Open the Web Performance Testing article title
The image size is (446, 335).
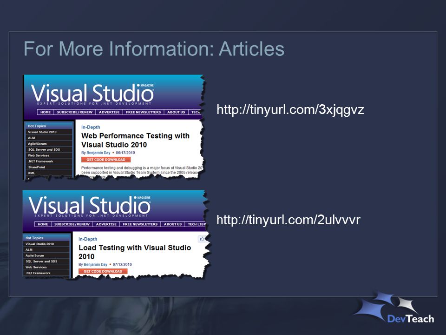click(135, 140)
